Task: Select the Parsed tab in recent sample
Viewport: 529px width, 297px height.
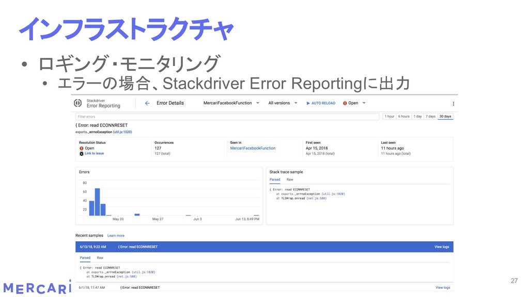Action: [x=85, y=258]
